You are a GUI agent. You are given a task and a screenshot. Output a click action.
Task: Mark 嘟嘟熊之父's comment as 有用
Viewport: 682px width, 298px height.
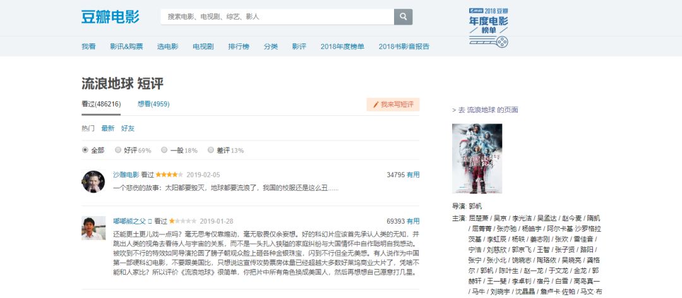(413, 221)
